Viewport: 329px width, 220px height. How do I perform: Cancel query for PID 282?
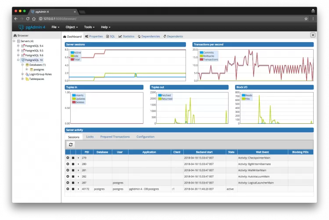click(73, 177)
